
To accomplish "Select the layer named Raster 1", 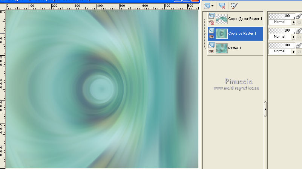I will click(235, 48).
